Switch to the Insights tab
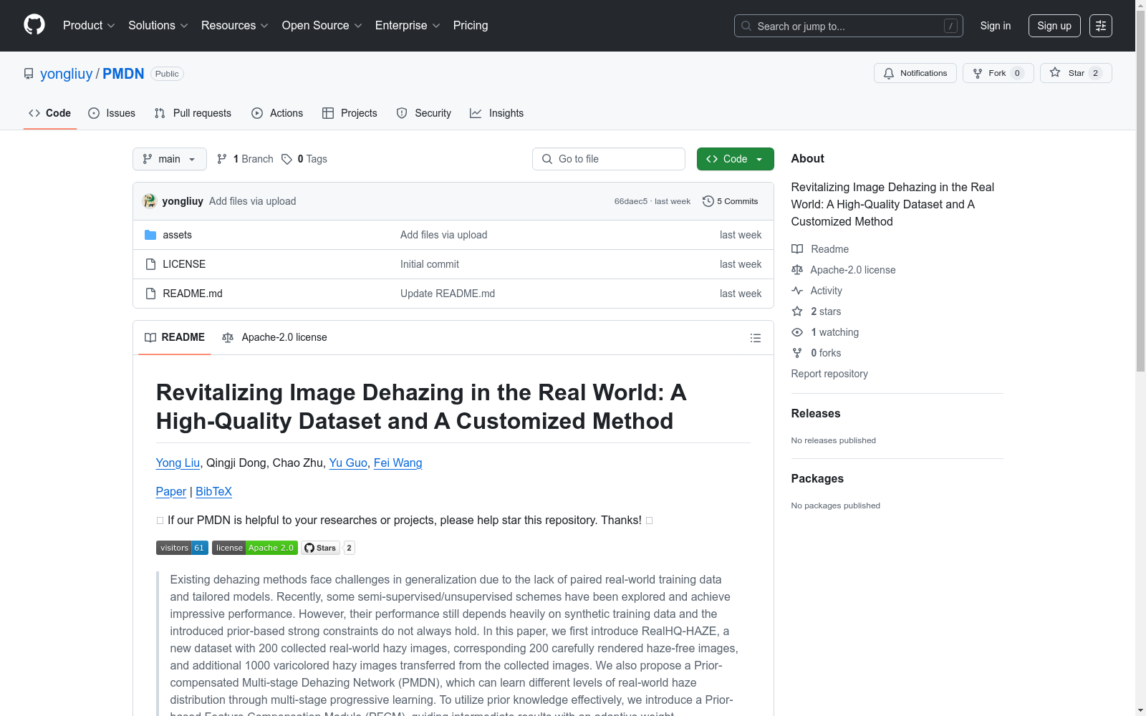This screenshot has width=1146, height=716. 497,113
